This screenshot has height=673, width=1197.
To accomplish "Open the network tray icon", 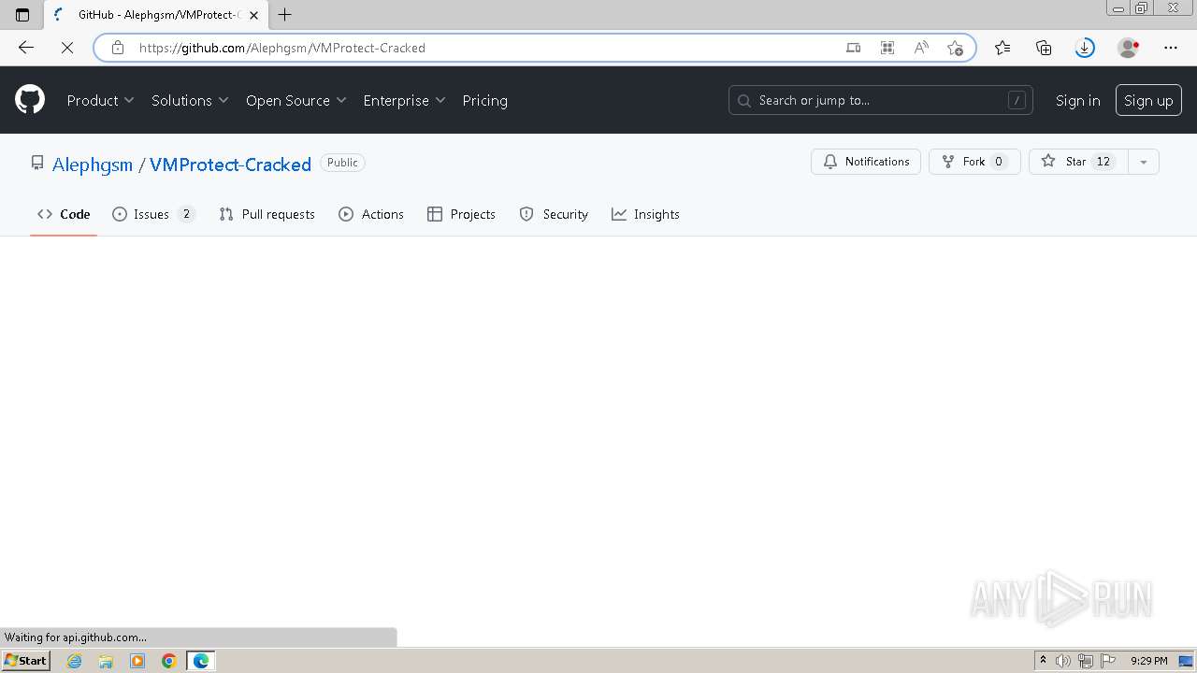I will 1086,661.
